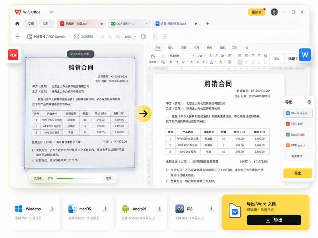Select the 插入 ribbon tab
Screen dimensions: 318x238
(171, 48)
